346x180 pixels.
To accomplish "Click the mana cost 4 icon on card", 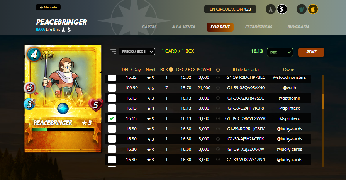I will (x=34, y=54).
